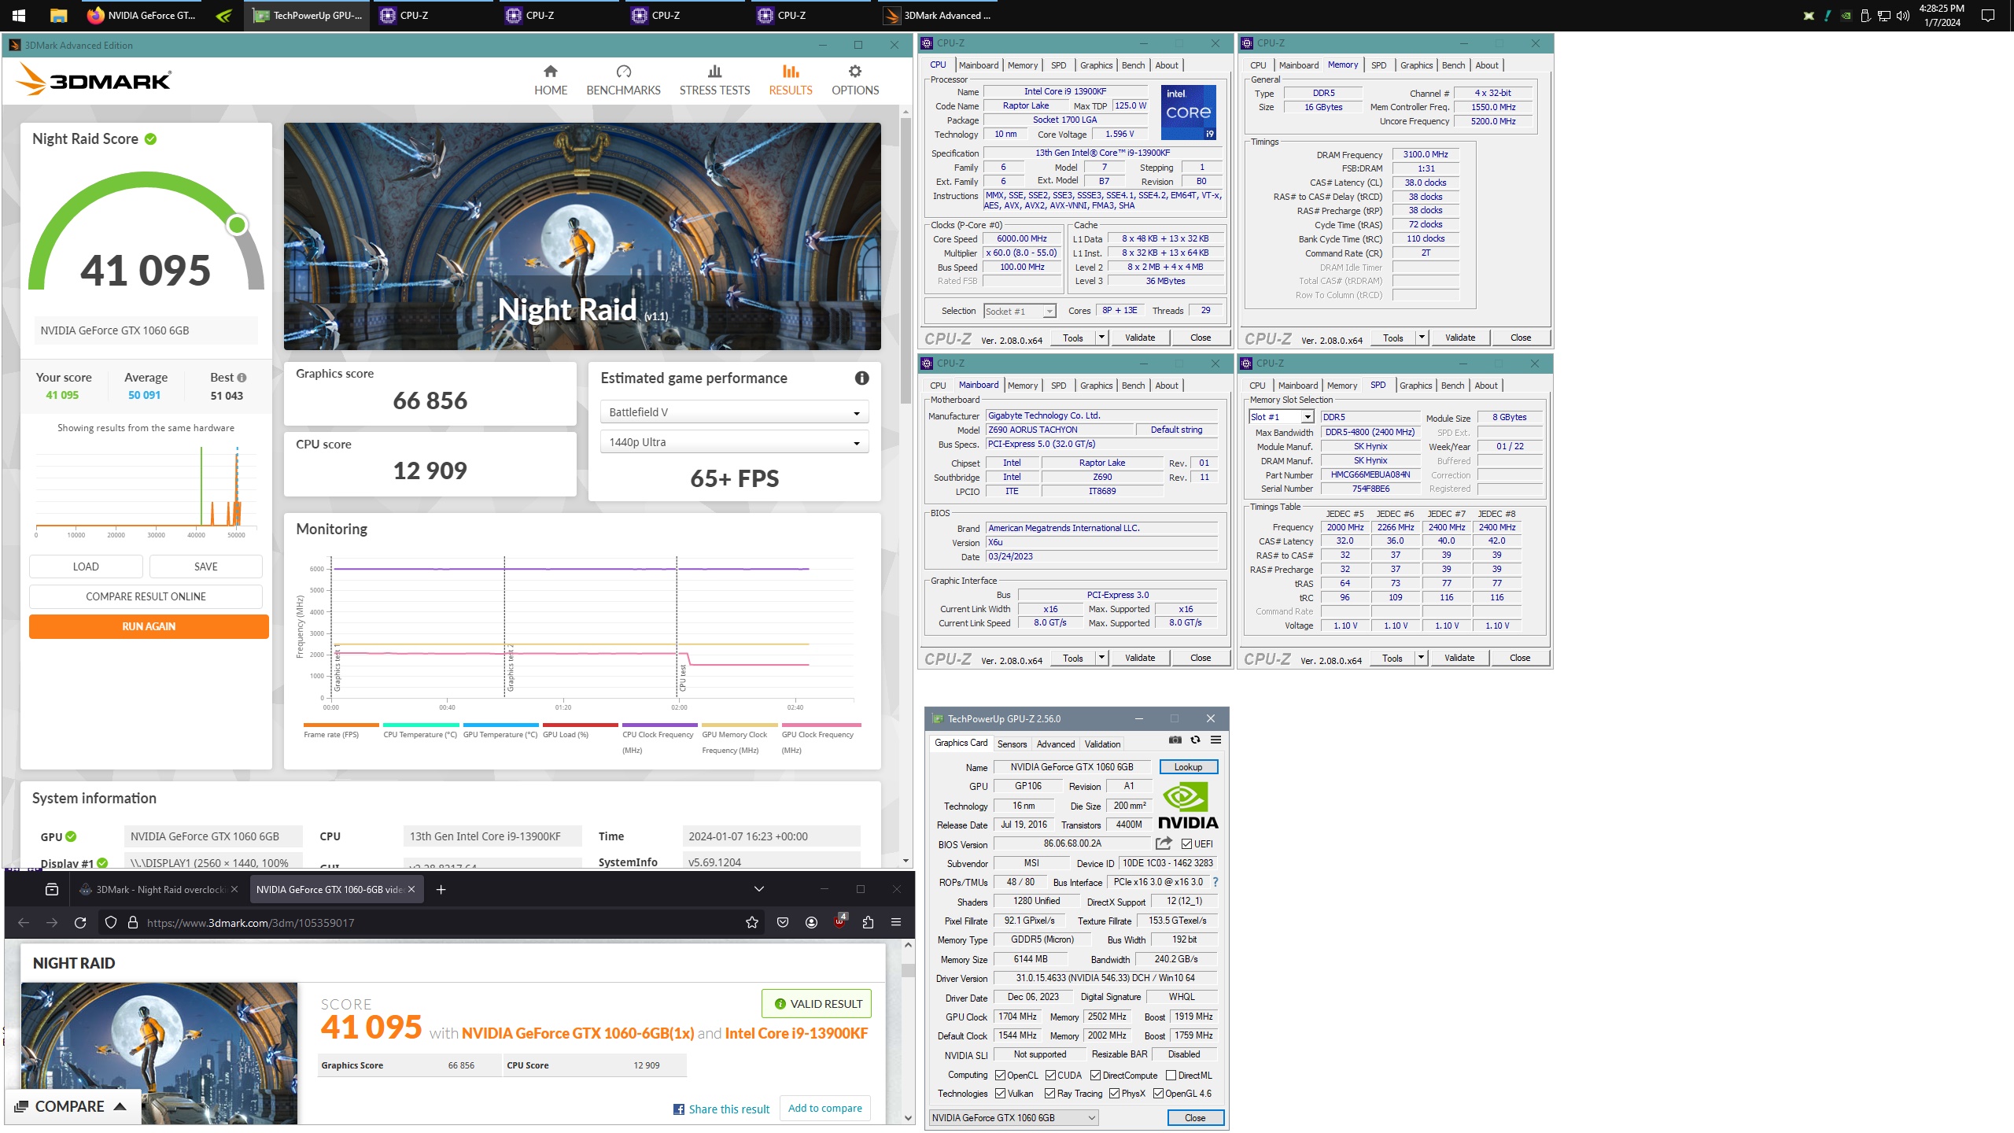Open the 1440p Ultra resolution dropdown
Screen dimensions: 2014x1133
pos(734,442)
